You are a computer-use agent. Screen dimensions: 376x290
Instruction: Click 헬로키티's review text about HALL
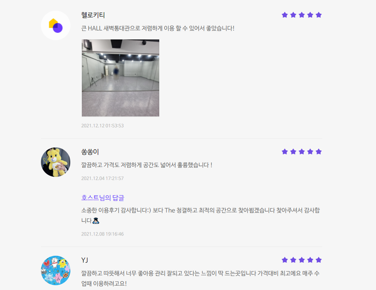click(158, 28)
